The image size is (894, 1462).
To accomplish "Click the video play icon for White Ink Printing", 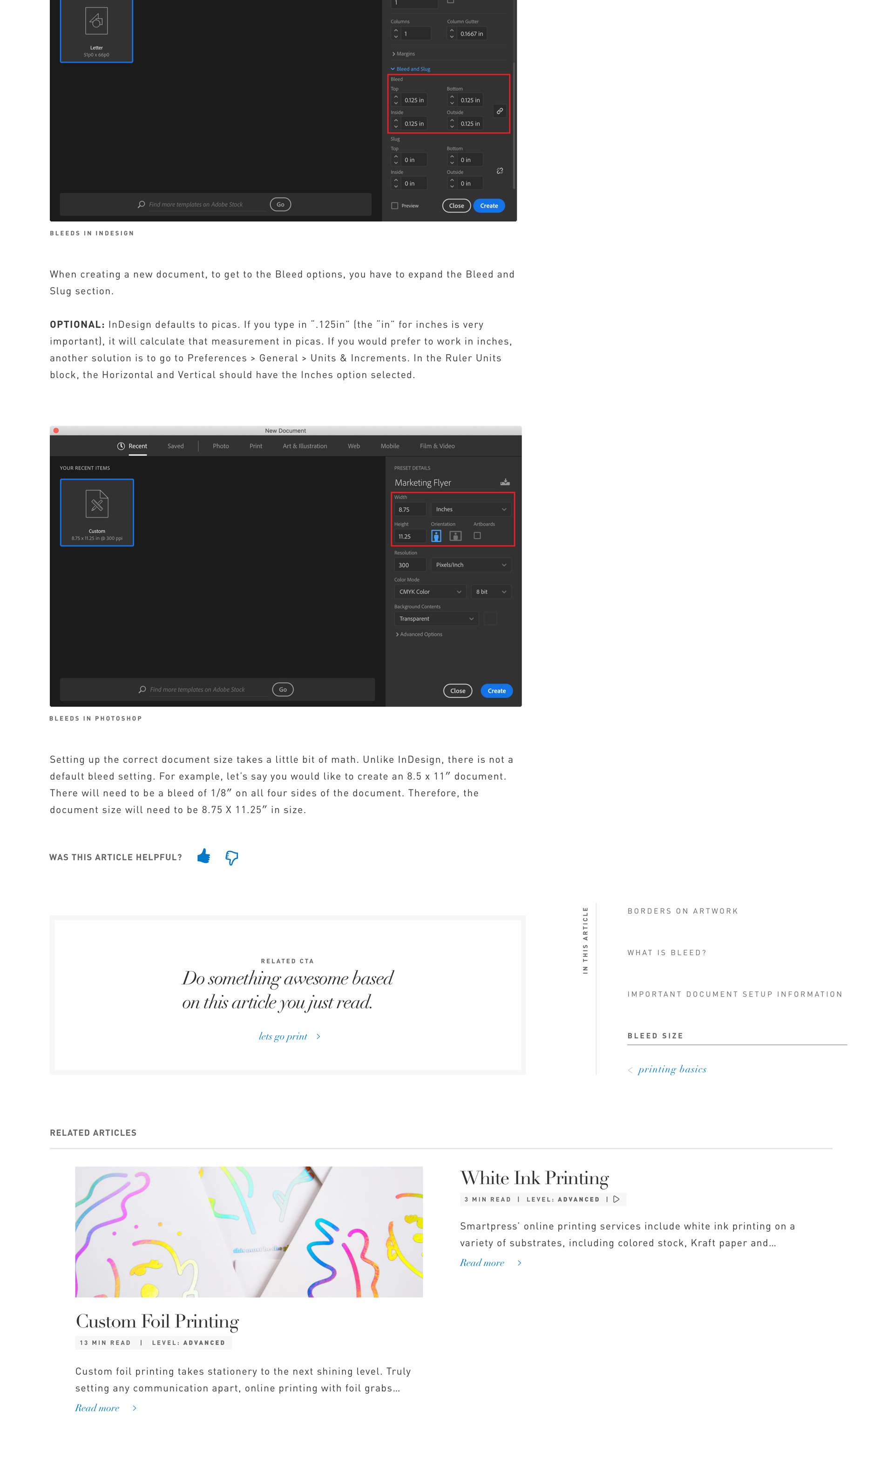I will click(617, 1199).
